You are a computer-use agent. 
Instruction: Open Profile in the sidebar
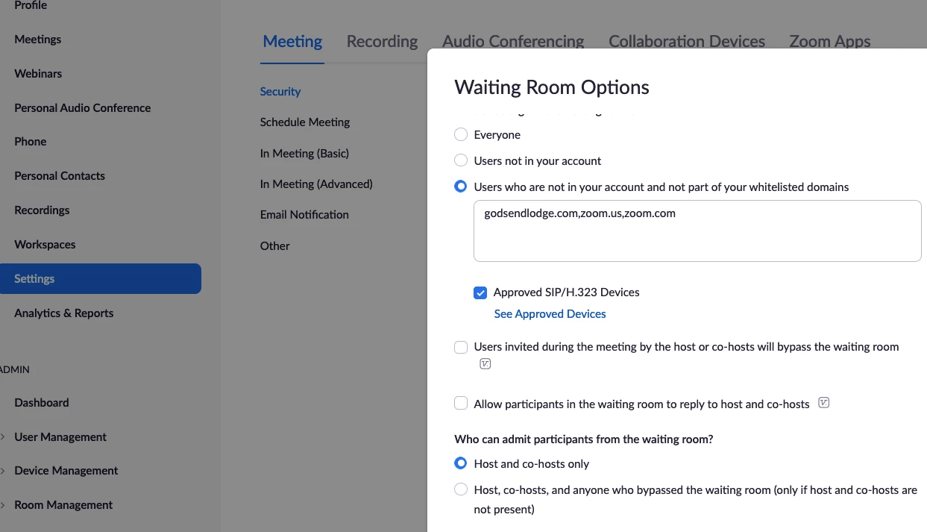pyautogui.click(x=31, y=5)
